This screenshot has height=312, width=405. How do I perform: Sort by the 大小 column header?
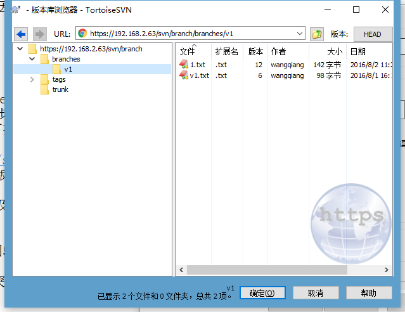tap(328, 51)
